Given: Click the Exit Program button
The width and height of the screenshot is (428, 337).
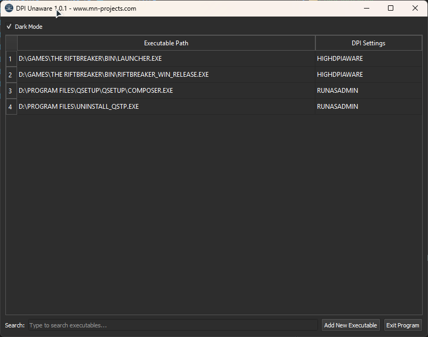Looking at the screenshot, I should click(403, 325).
